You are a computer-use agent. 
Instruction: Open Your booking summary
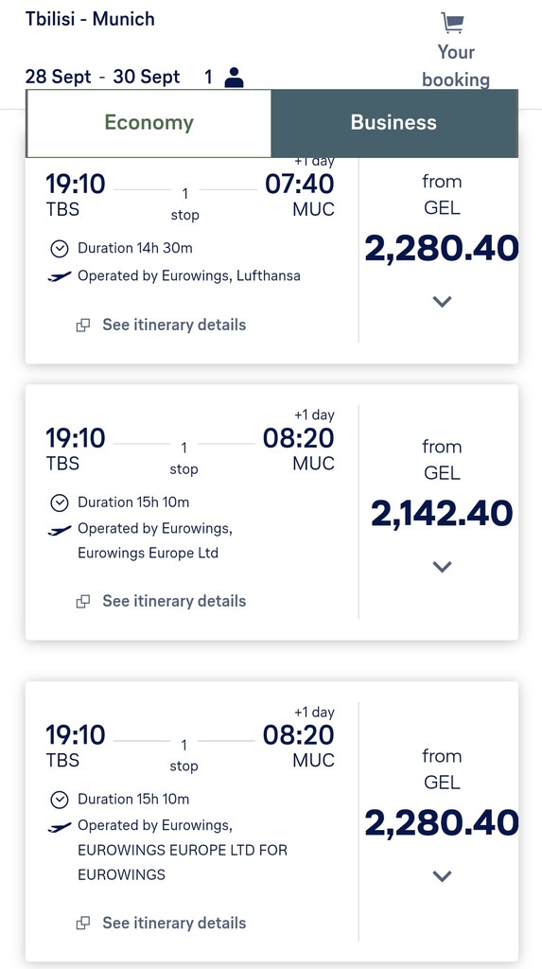(x=456, y=65)
